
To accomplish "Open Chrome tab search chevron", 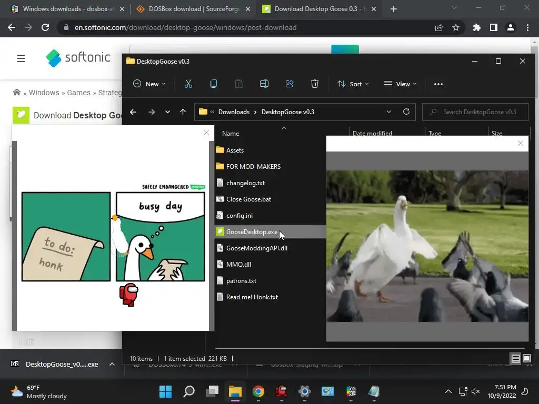I will click(454, 7).
